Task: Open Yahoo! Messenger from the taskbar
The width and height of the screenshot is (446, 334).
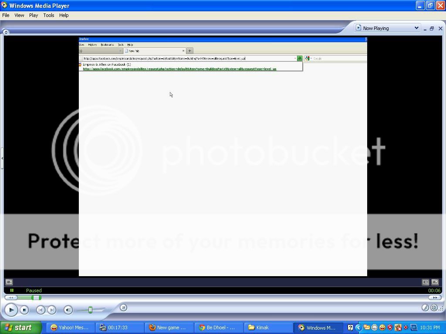Action: tap(70, 327)
